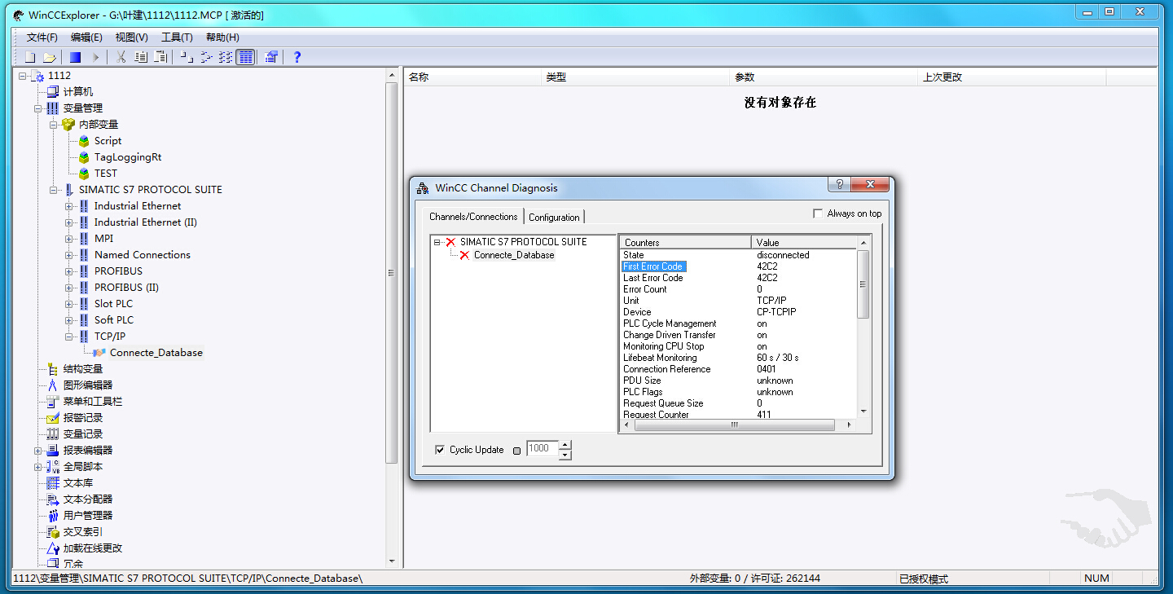Select the 计算机 computer icon in the tree
This screenshot has width=1173, height=594.
point(53,92)
